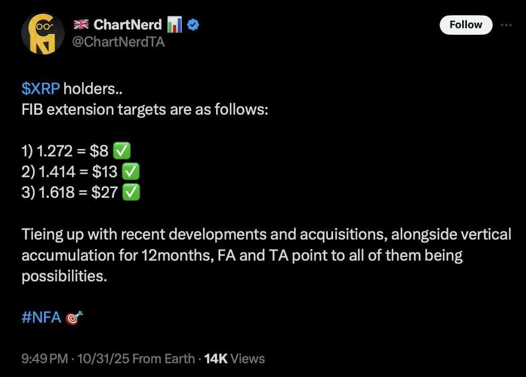Click the dart target emoji after #NFA

74,318
